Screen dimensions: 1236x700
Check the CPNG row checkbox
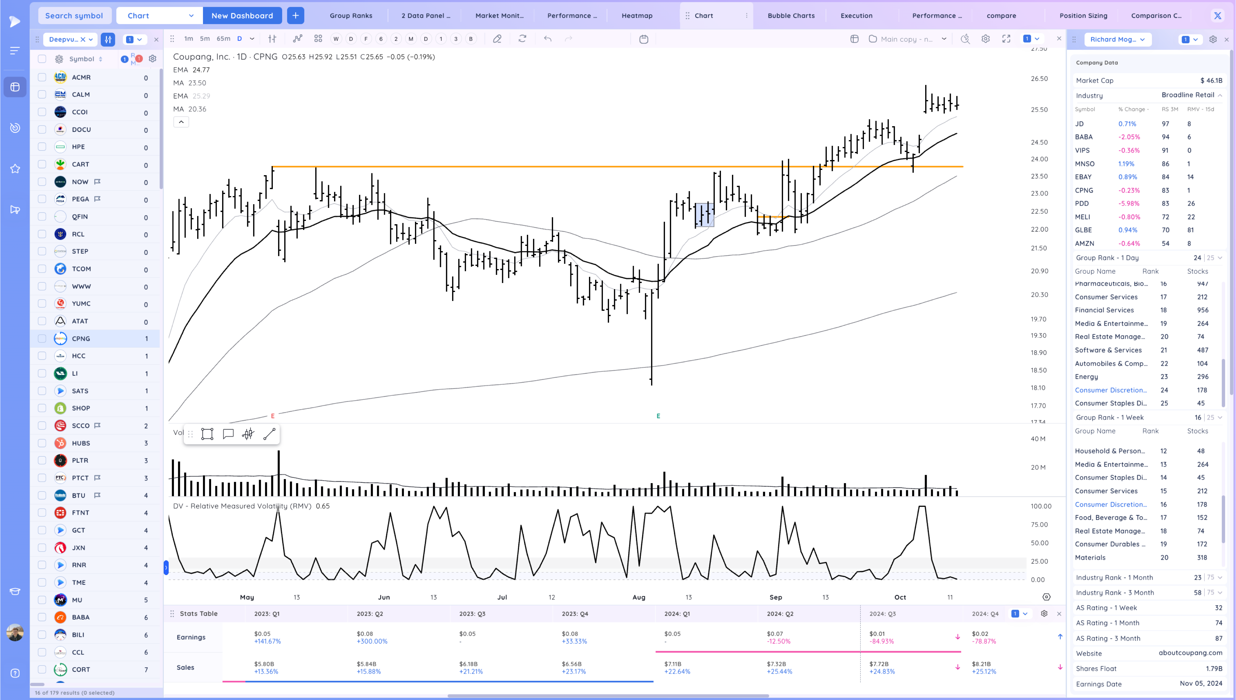pos(42,339)
